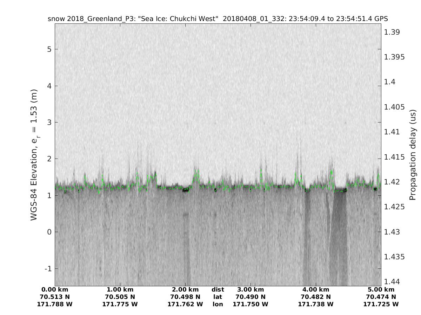Screen dimensions: 421x315
Task: Click the elevation tick label "-1" on left axis
Action: (x=48, y=269)
